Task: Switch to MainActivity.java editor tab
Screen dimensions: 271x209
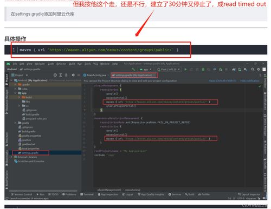Action: point(95,75)
